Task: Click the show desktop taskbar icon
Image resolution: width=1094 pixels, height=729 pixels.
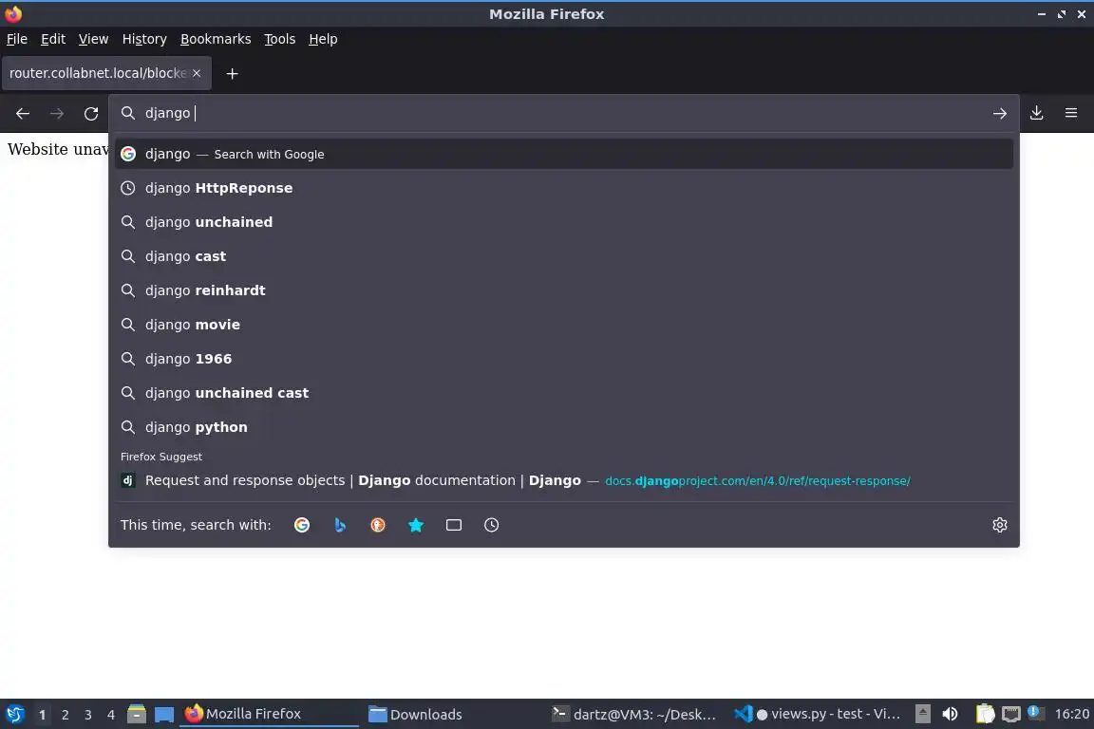Action: point(164,715)
